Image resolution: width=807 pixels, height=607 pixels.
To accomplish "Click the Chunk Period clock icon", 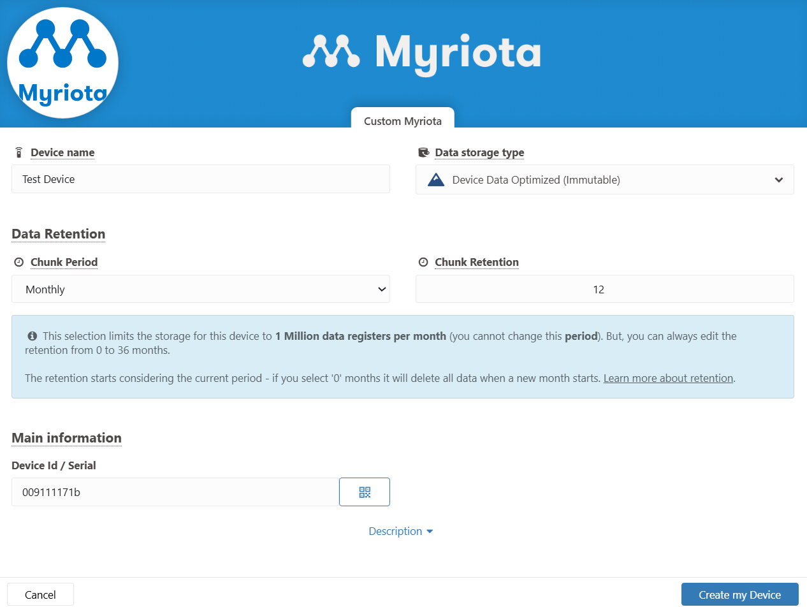I will pyautogui.click(x=18, y=262).
